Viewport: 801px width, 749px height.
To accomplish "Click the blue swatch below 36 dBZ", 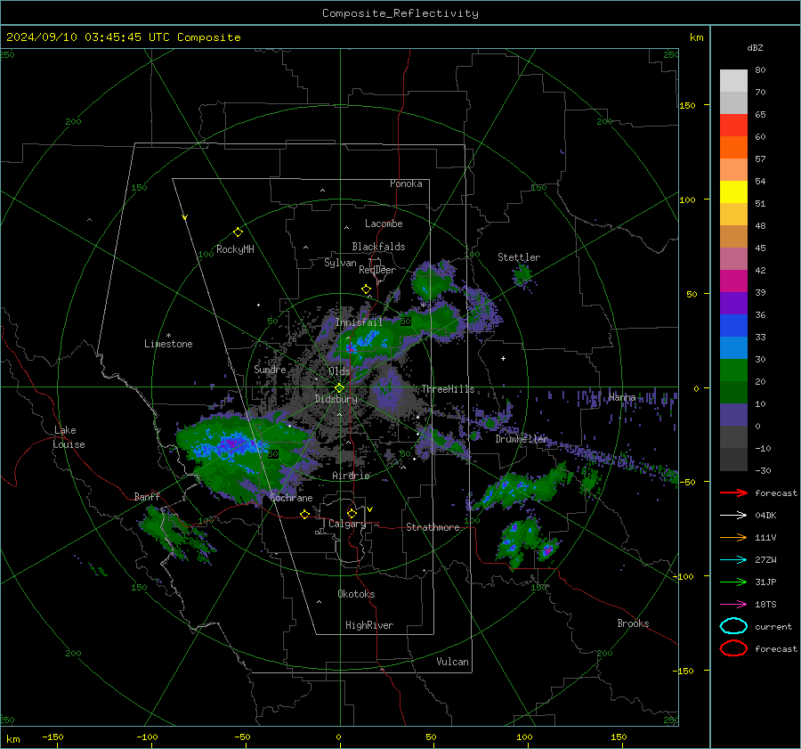I will (x=733, y=325).
